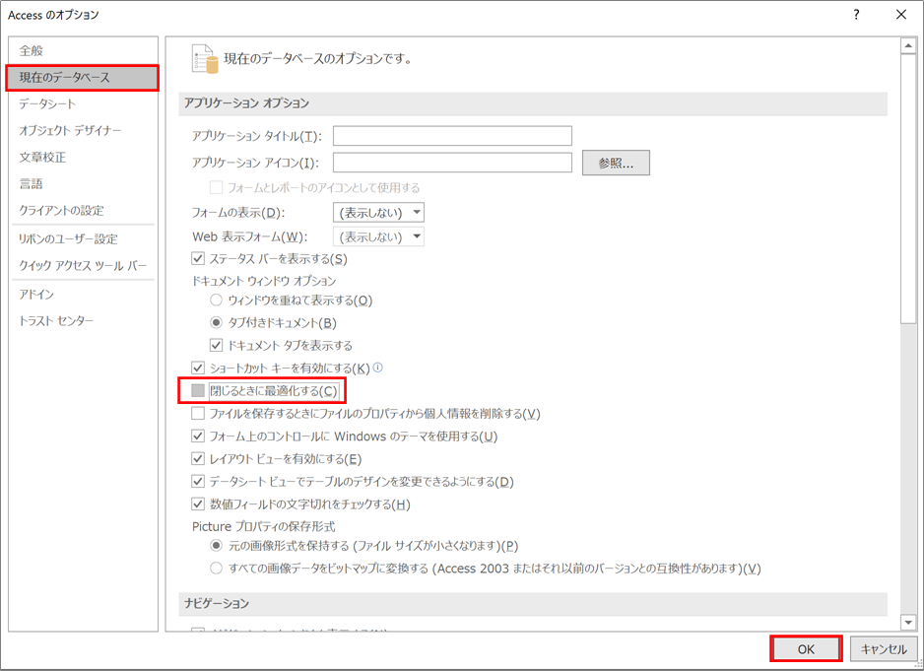The height and width of the screenshot is (671, 924).
Task: Toggle ステータス バーを表示する checkbox
Action: coord(198,258)
